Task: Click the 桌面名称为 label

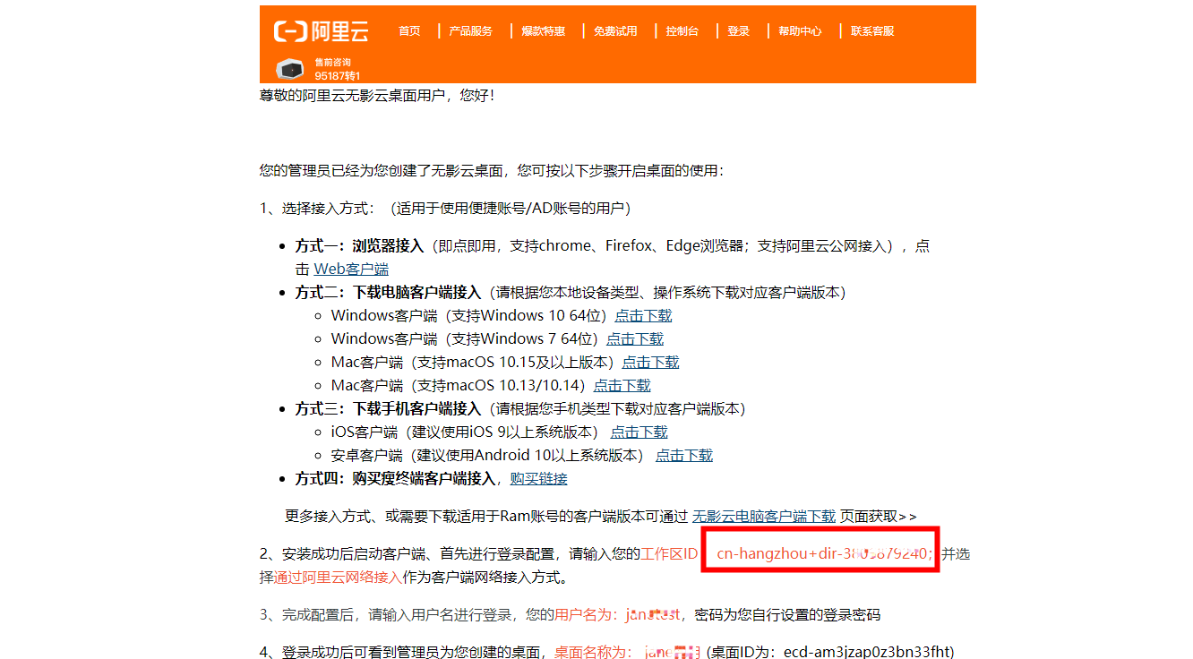Action: pos(593,652)
